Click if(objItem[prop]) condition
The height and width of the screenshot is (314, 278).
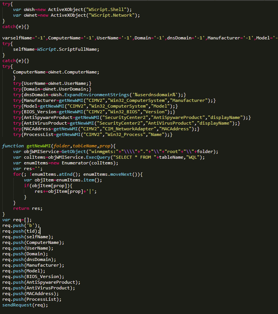tap(48, 186)
